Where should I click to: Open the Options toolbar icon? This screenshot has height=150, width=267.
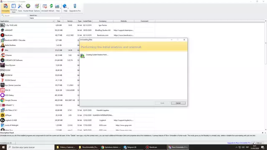click(37, 8)
